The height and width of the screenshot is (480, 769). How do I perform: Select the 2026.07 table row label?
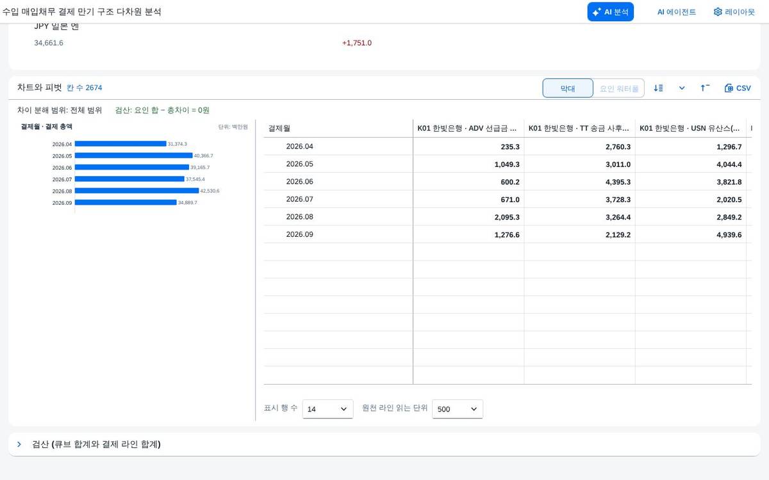coord(300,199)
